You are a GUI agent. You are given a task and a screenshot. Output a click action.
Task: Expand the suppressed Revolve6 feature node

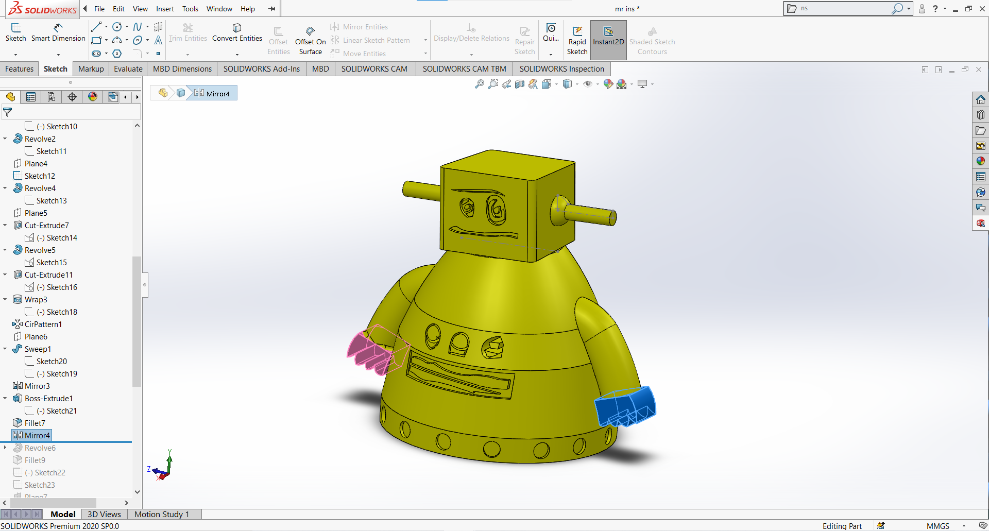5,448
